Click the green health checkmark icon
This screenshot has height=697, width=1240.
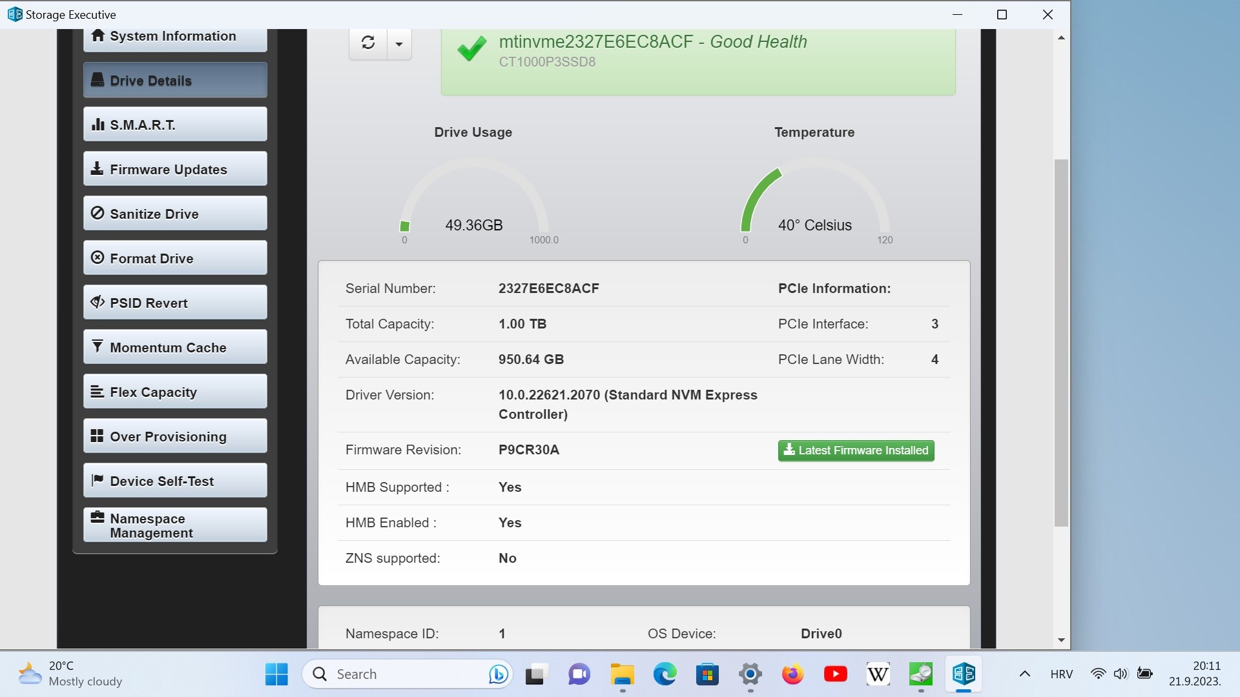tap(471, 49)
